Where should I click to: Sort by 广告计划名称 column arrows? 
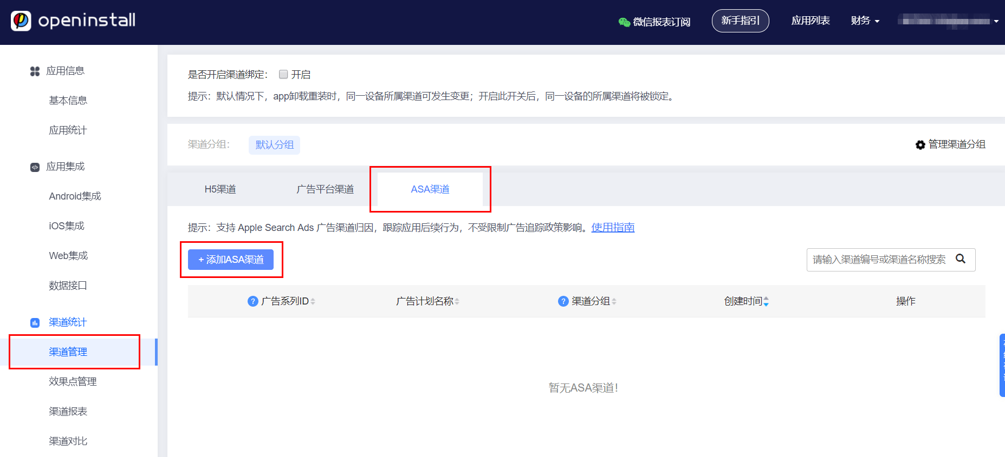click(457, 301)
